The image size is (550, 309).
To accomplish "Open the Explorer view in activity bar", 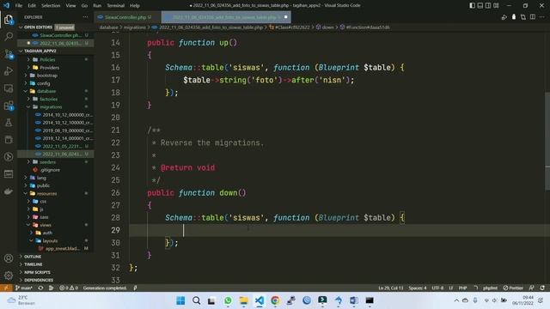I will pos(9,20).
